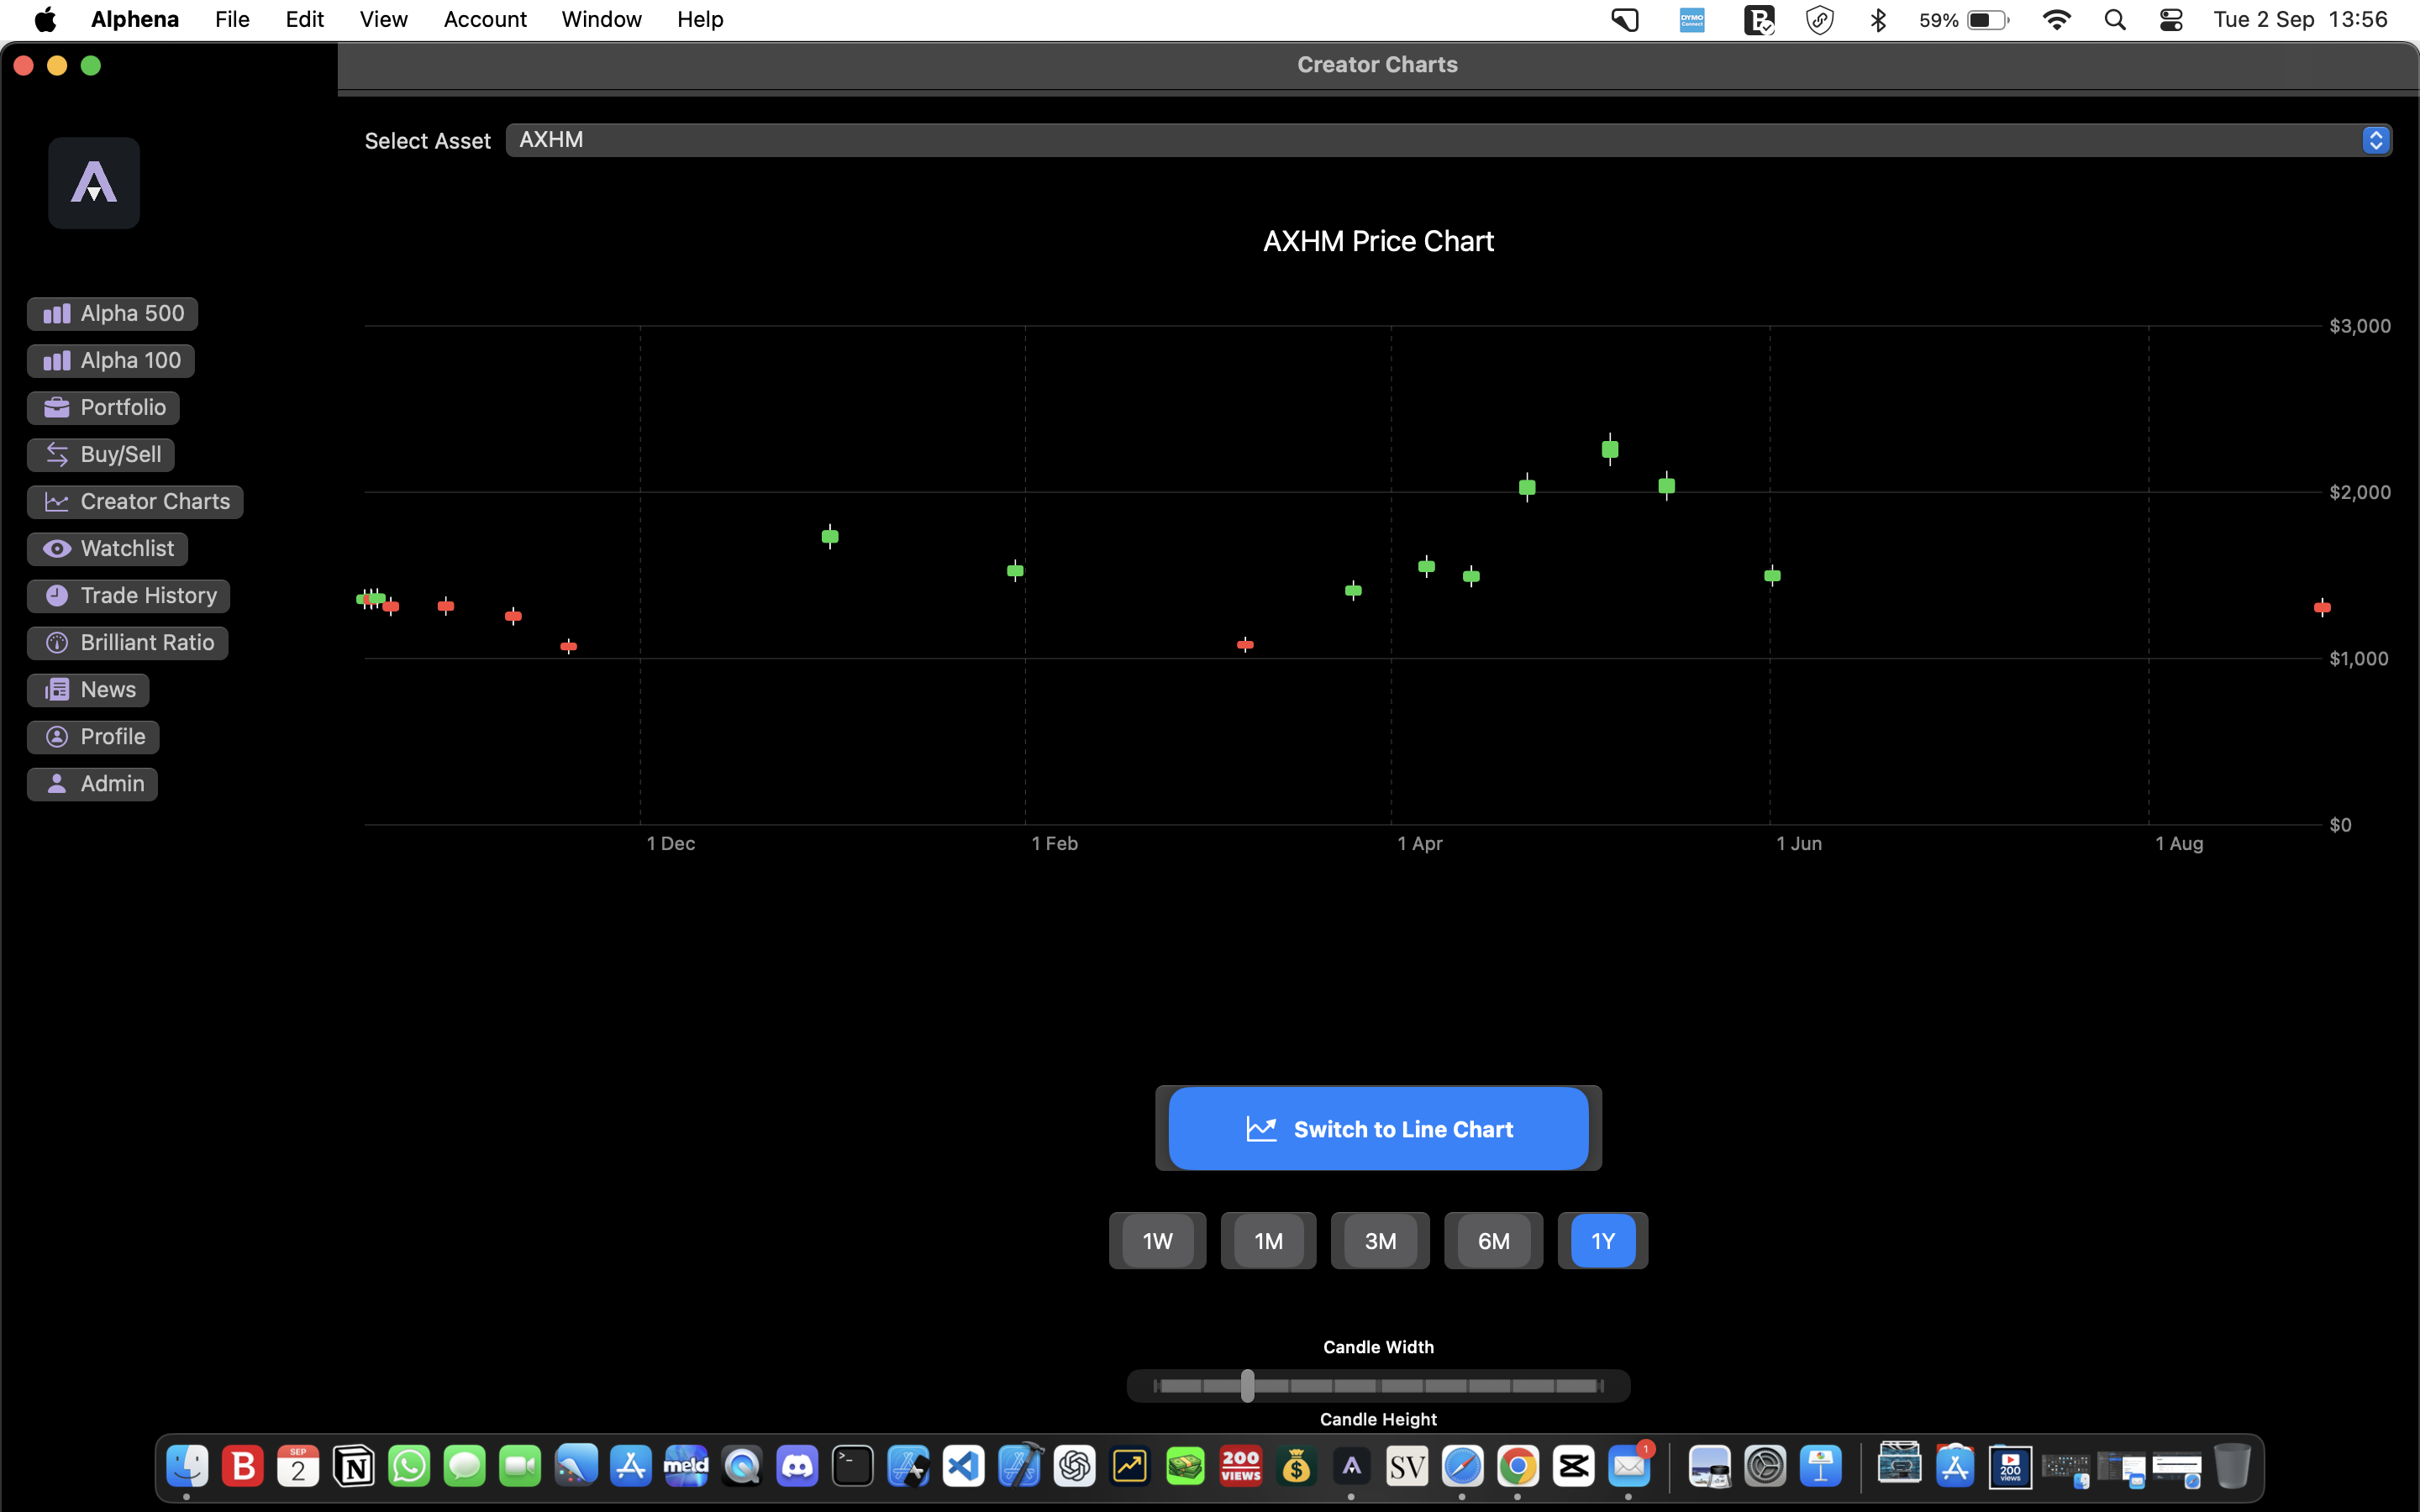Open the Help menu

pyautogui.click(x=700, y=19)
